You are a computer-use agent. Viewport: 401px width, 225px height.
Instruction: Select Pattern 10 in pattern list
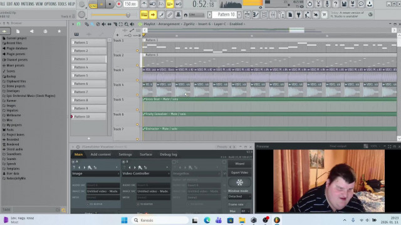[88, 117]
